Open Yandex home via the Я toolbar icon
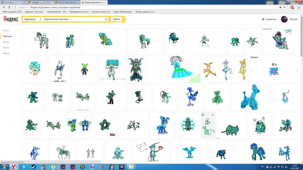Screen dimensions: 303x170 click(x=9, y=7)
